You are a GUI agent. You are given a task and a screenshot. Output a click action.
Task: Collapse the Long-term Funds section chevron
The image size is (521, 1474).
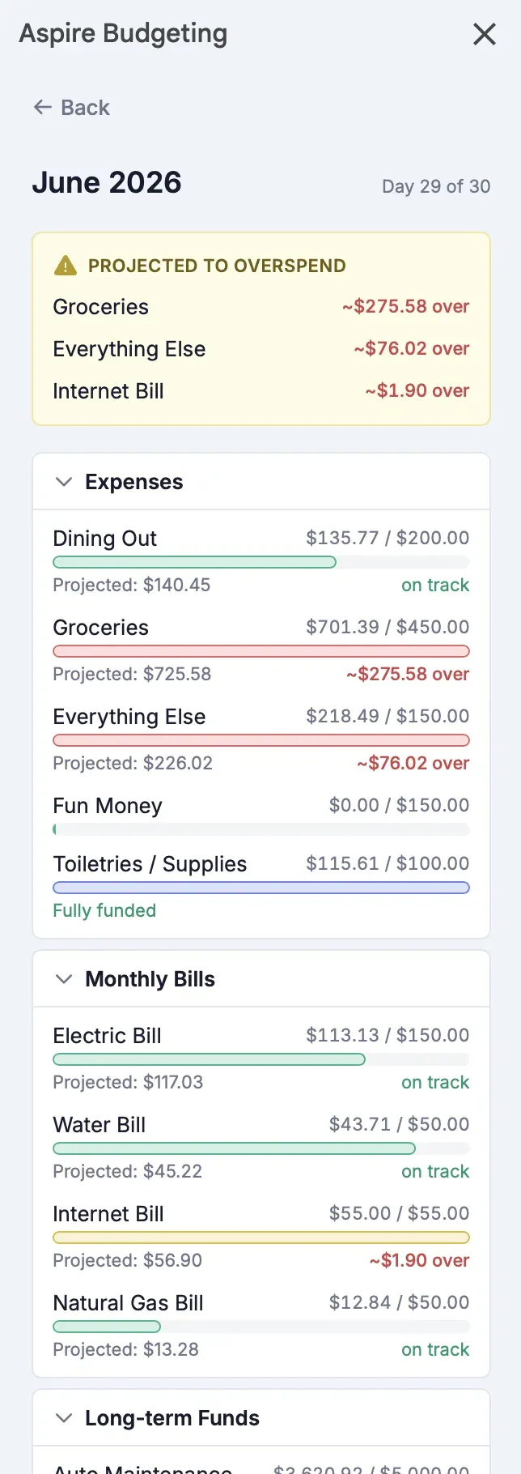pyautogui.click(x=63, y=1417)
